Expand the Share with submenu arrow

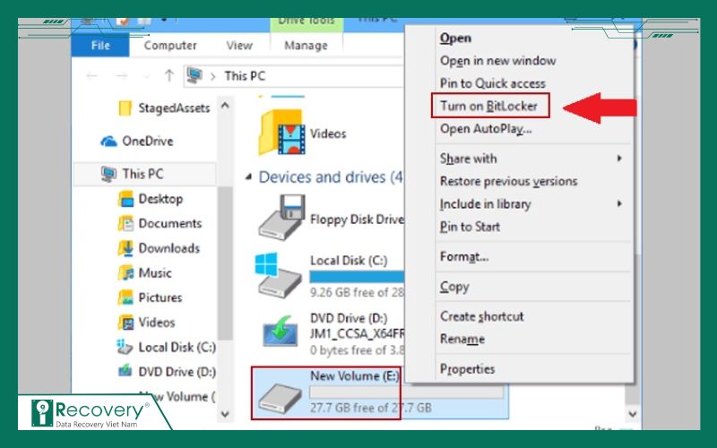[619, 159]
